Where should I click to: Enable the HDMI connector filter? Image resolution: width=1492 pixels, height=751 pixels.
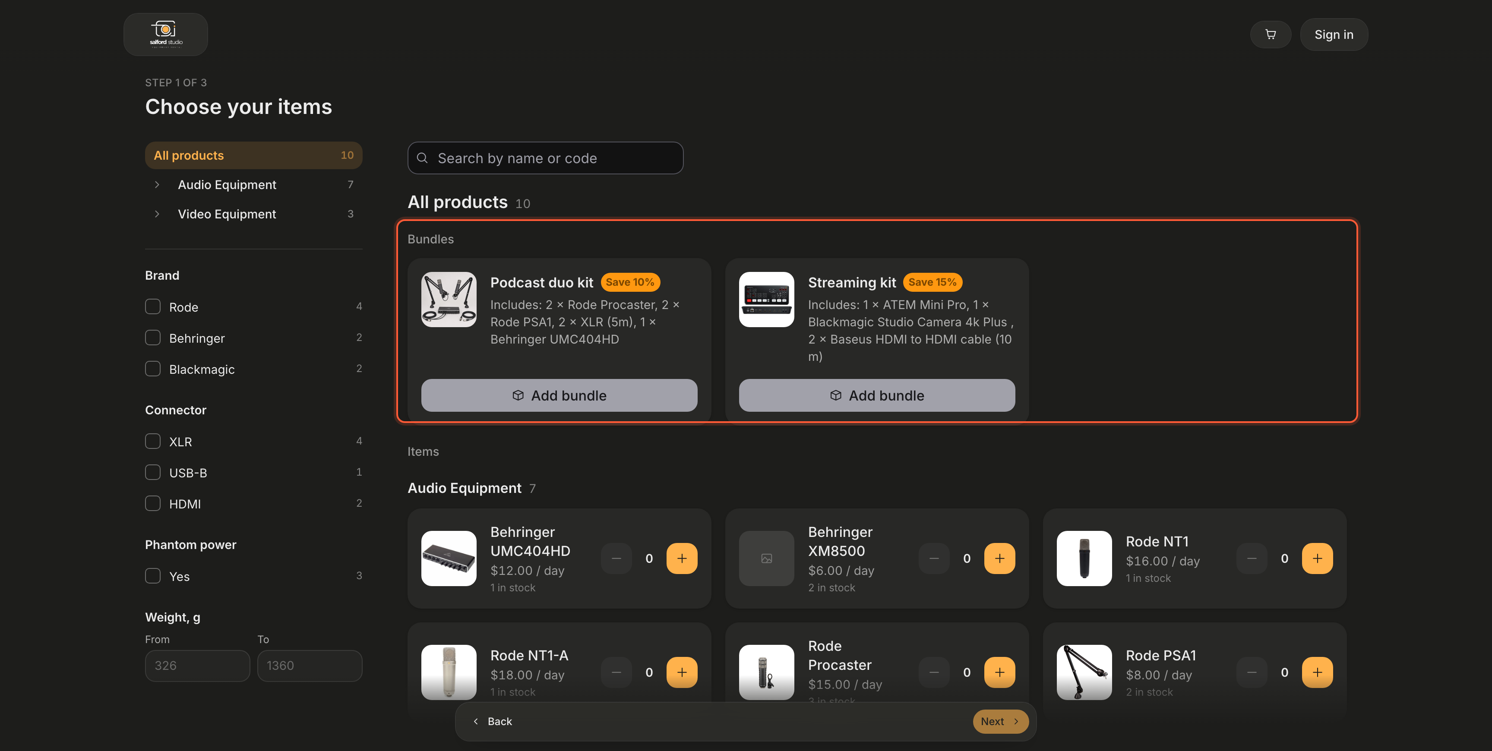(x=153, y=504)
